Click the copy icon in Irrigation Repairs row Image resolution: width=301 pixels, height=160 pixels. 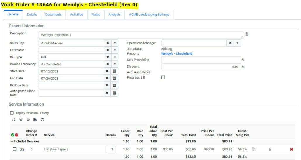[x=254, y=149]
